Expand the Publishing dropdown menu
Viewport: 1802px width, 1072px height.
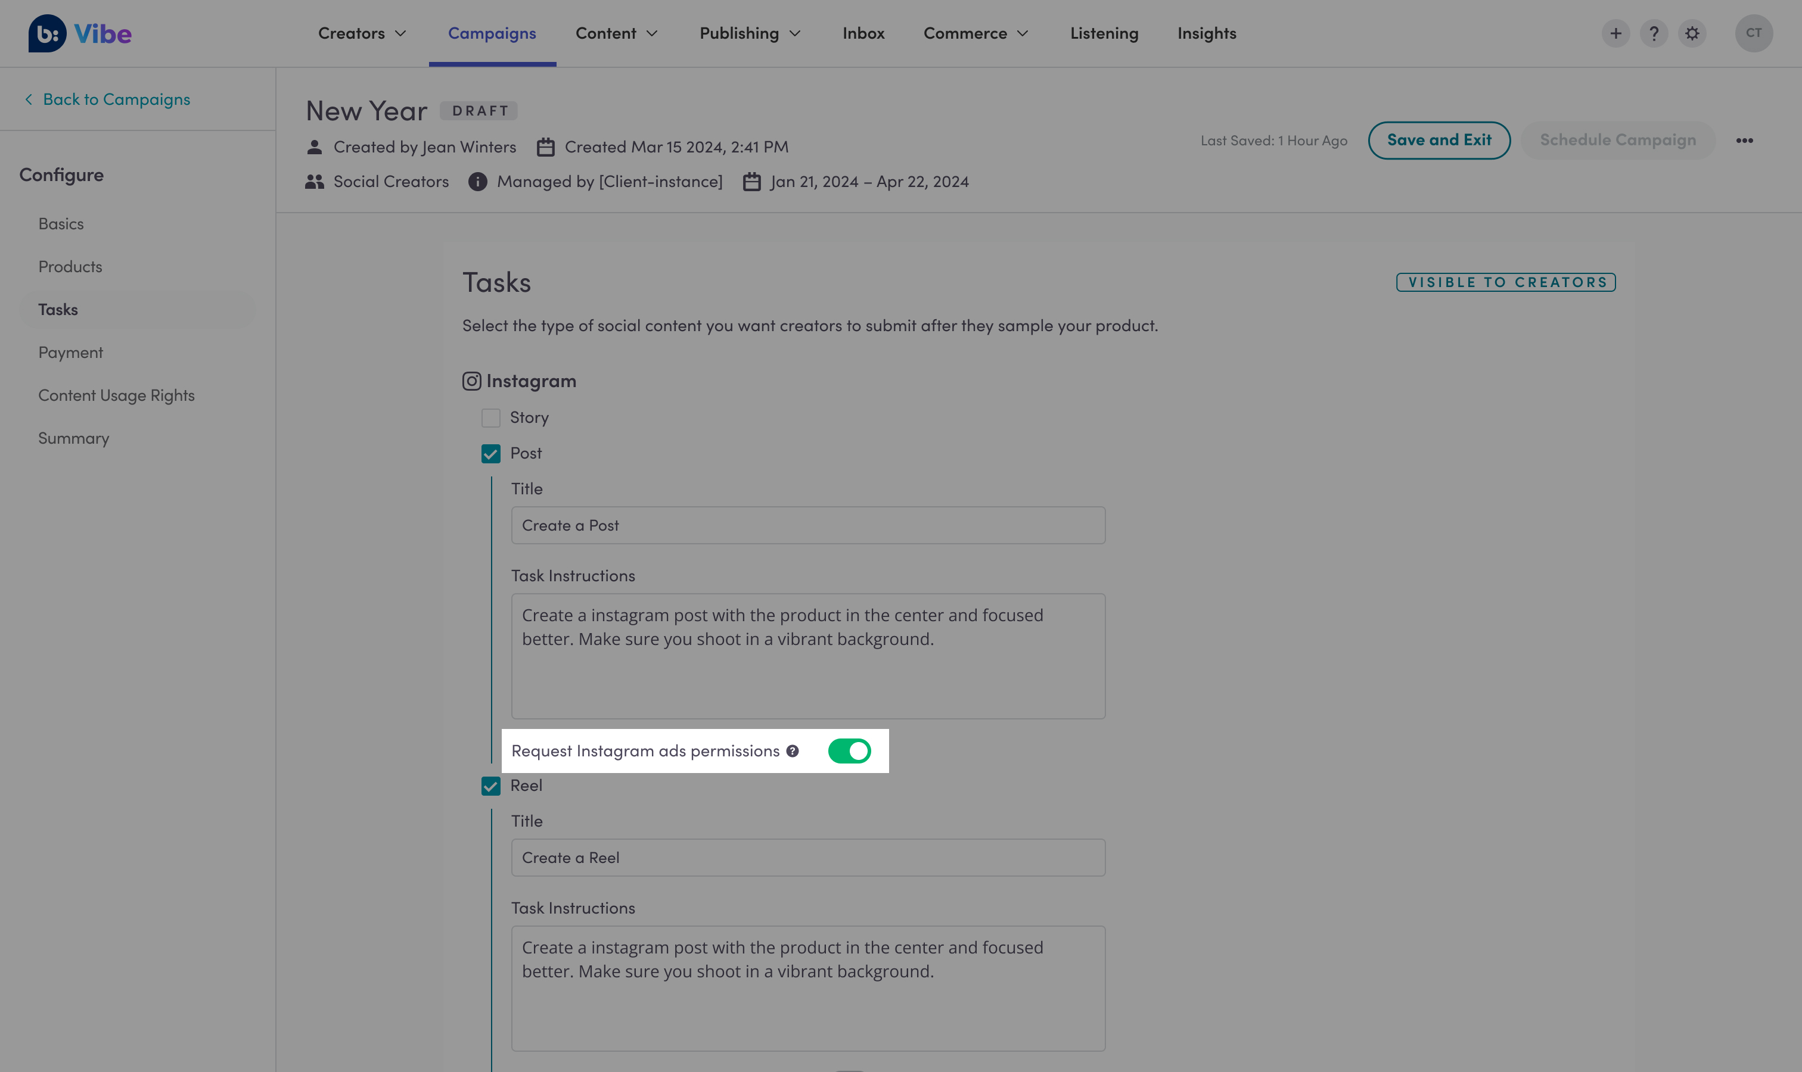coord(750,33)
